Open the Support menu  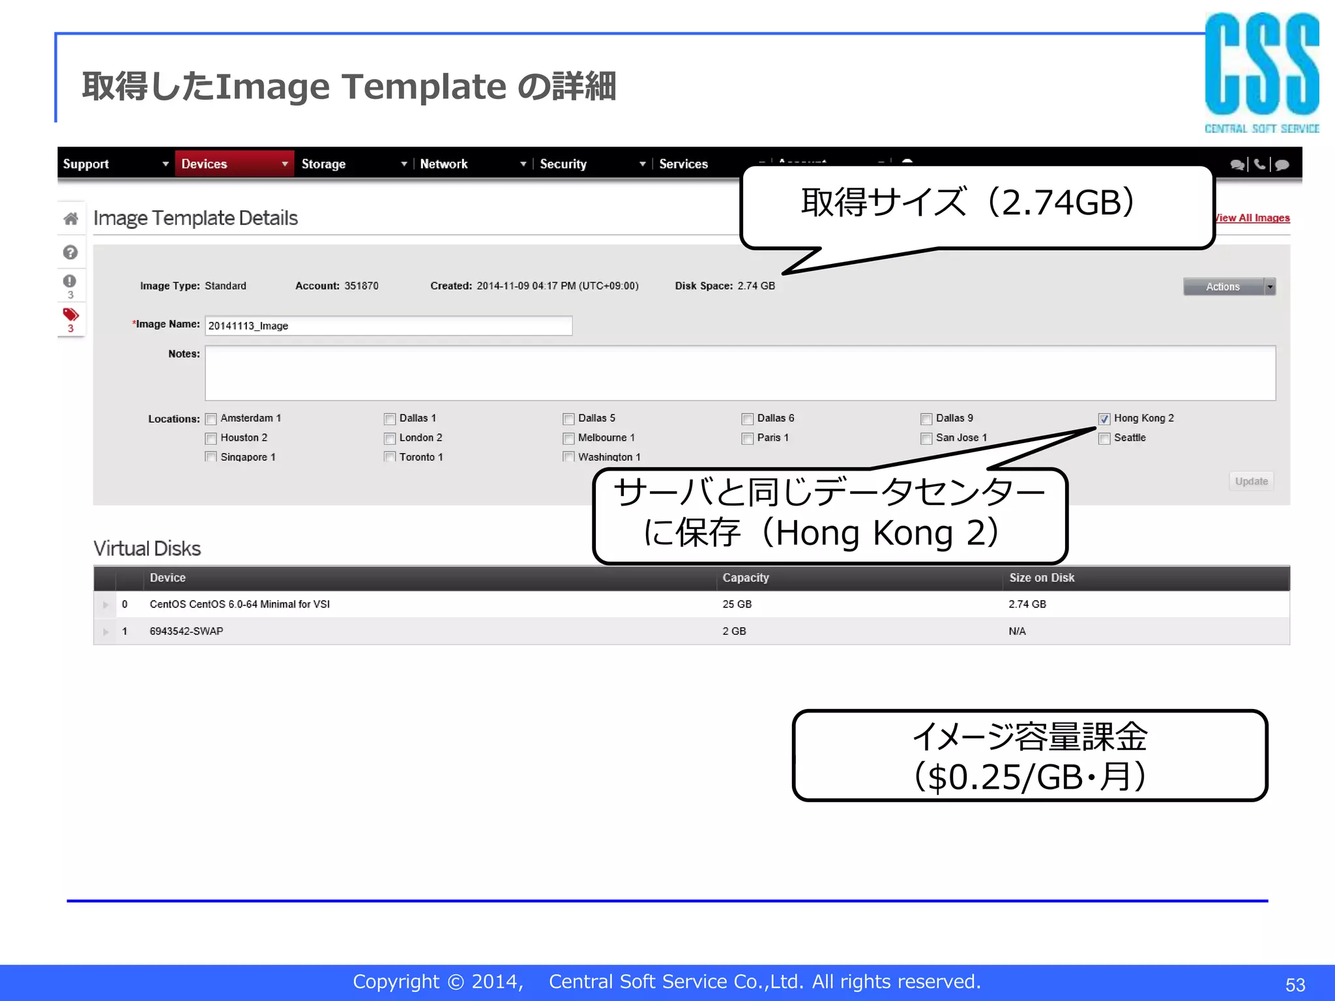pos(115,164)
